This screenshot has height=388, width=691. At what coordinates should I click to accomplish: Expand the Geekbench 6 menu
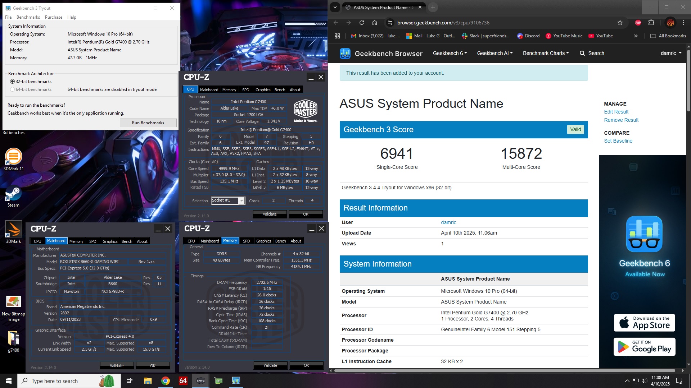click(x=450, y=53)
